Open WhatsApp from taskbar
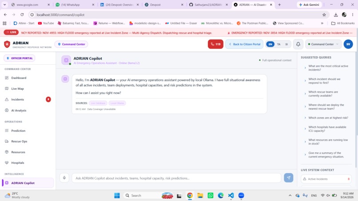 click(x=211, y=196)
